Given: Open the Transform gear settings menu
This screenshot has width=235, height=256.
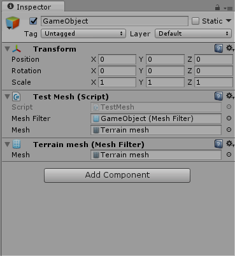Looking at the screenshot, I should (230, 48).
